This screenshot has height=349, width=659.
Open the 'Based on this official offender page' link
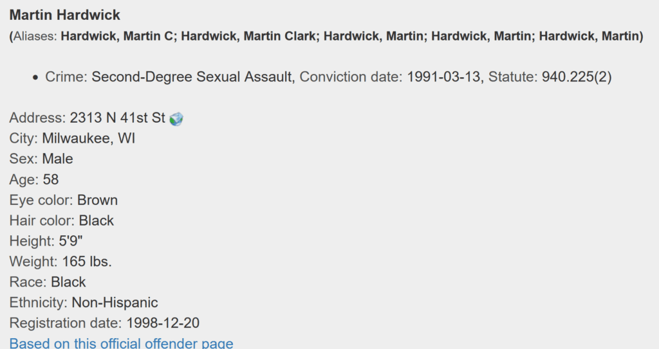(x=121, y=343)
